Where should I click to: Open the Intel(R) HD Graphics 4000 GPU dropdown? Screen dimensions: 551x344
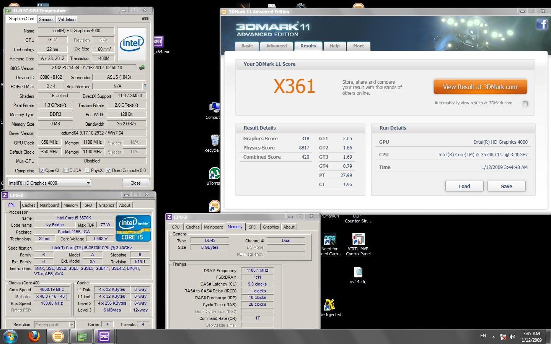point(49,183)
